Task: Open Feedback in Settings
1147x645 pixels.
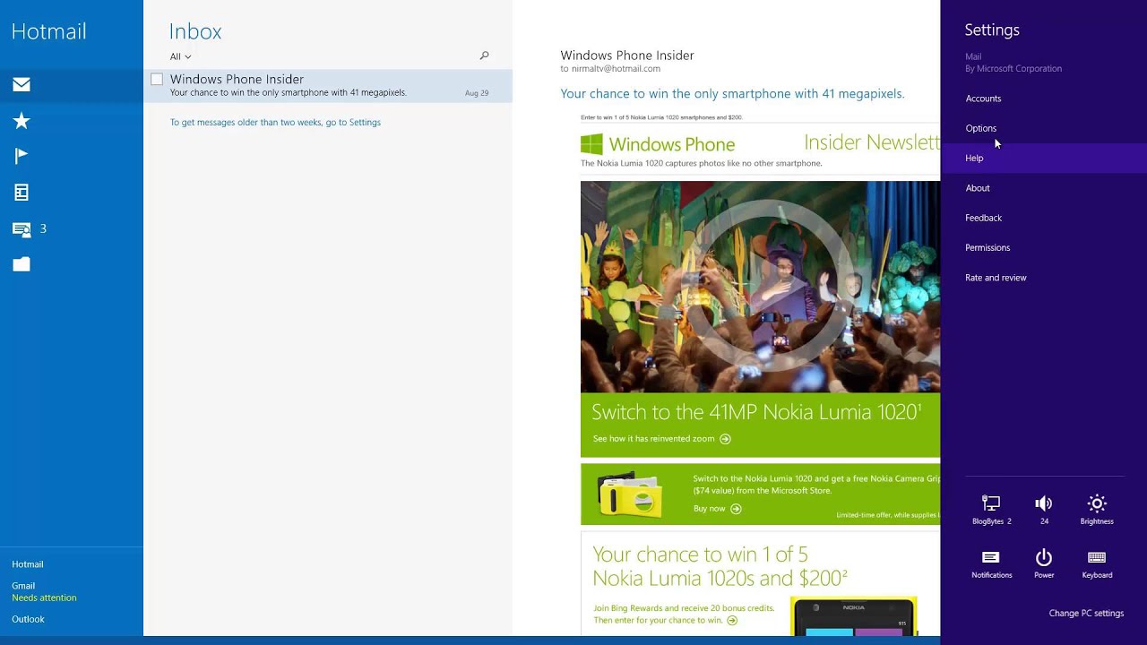Action: (983, 218)
